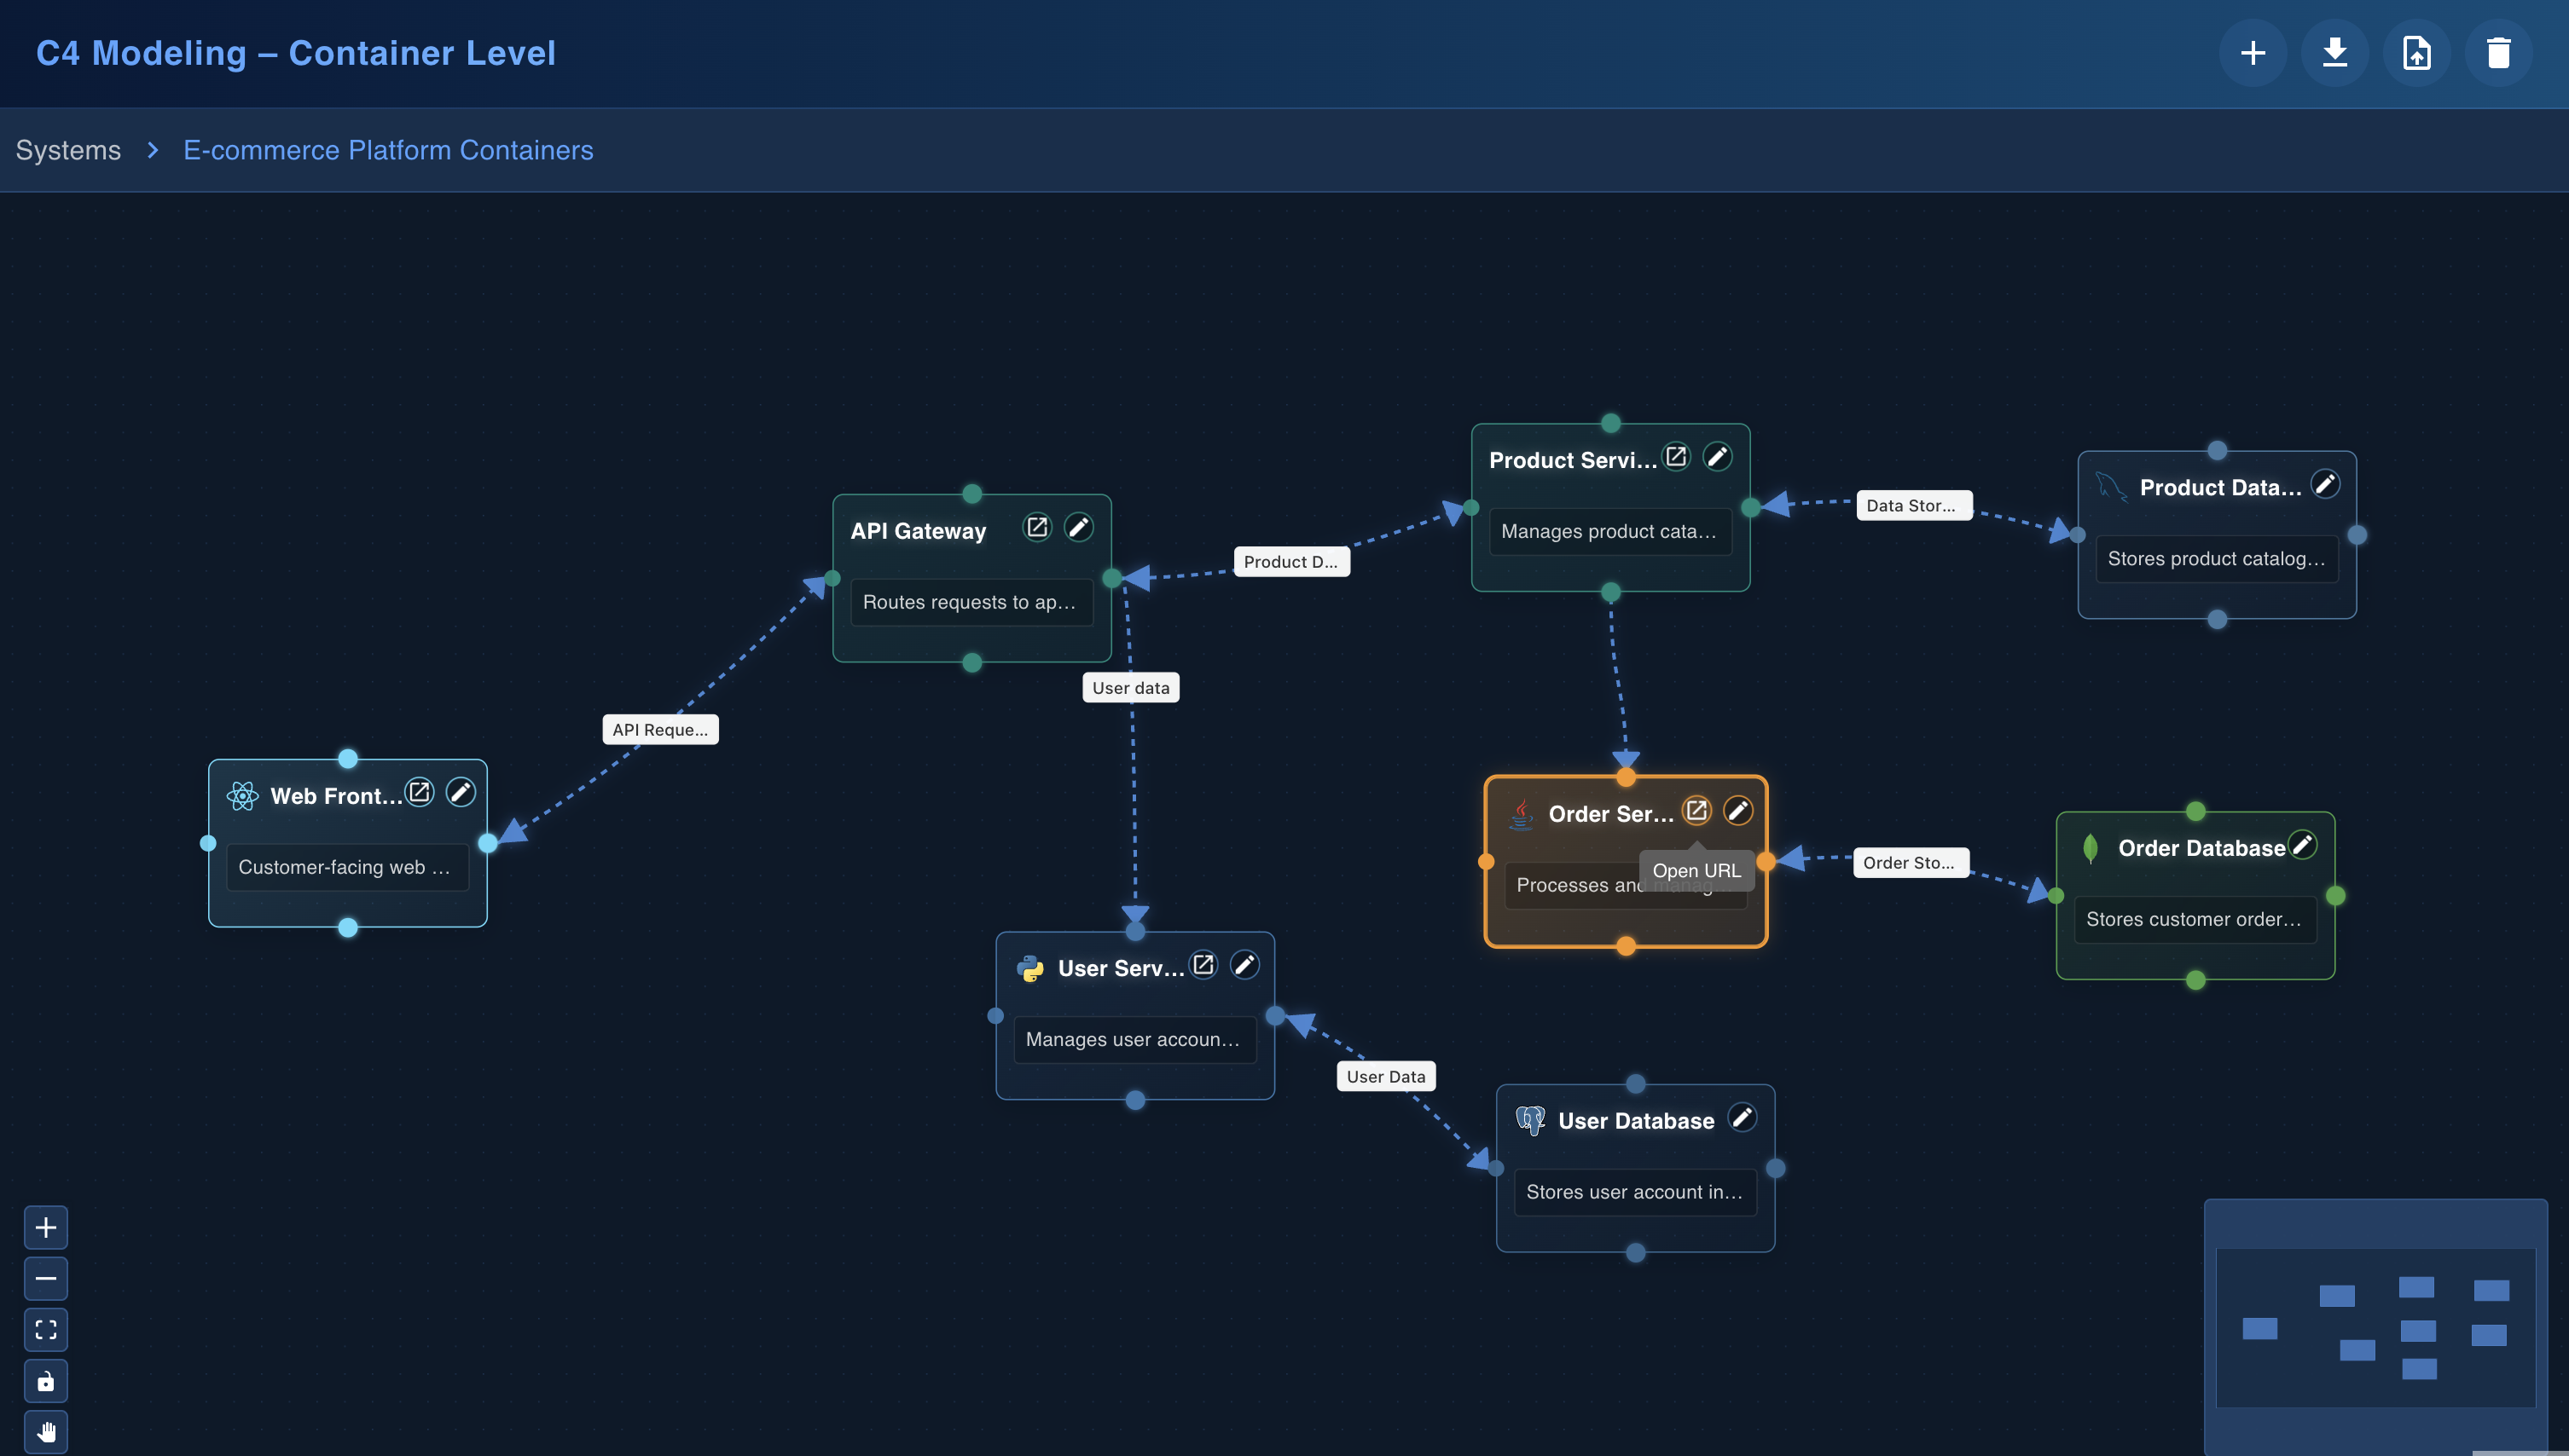Click 'Manages user accoun...' description
The image size is (2569, 1456).
[1135, 1039]
